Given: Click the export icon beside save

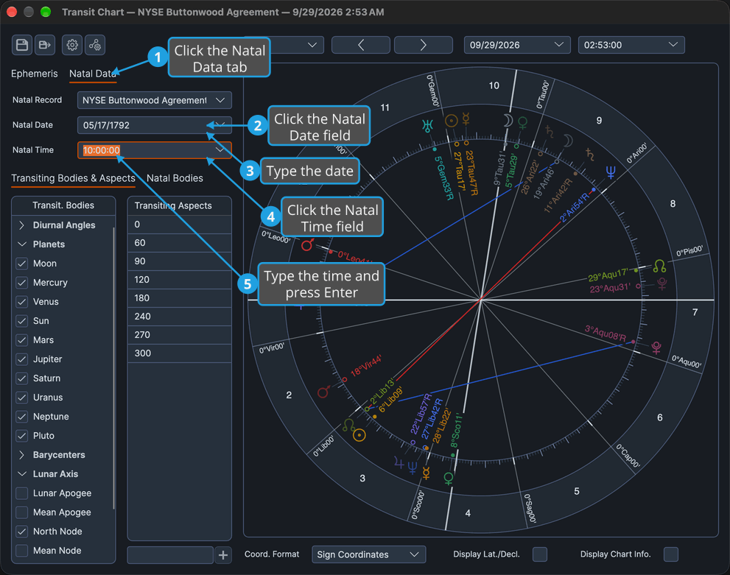Looking at the screenshot, I should 45,45.
